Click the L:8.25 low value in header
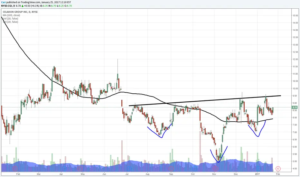Screen dimensions: 300x177 (x=60, y=6)
